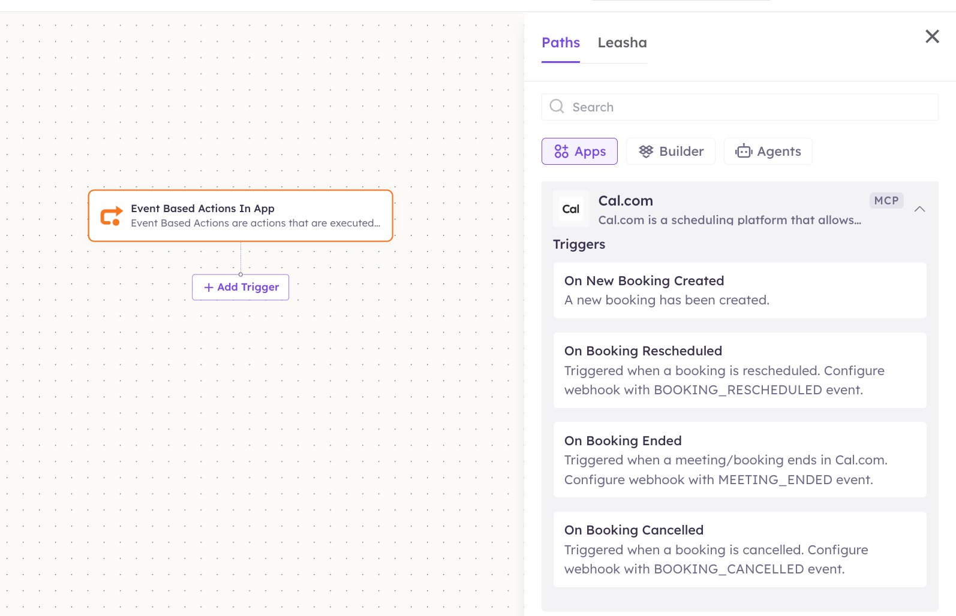
Task: Click the Add Trigger button
Action: point(240,287)
